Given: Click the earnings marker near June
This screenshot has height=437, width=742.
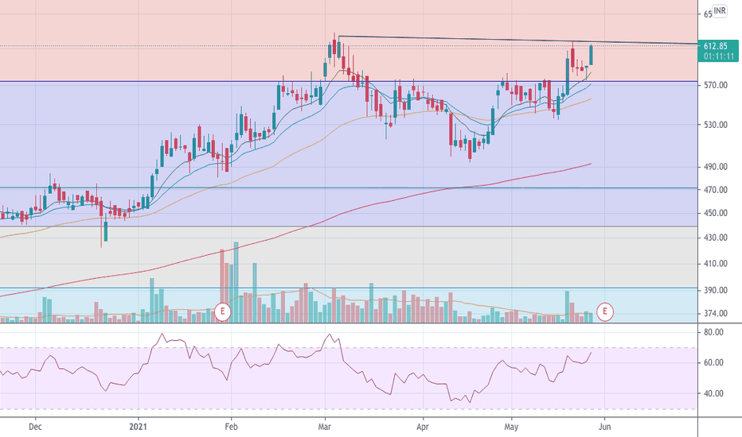Looking at the screenshot, I should point(605,311).
